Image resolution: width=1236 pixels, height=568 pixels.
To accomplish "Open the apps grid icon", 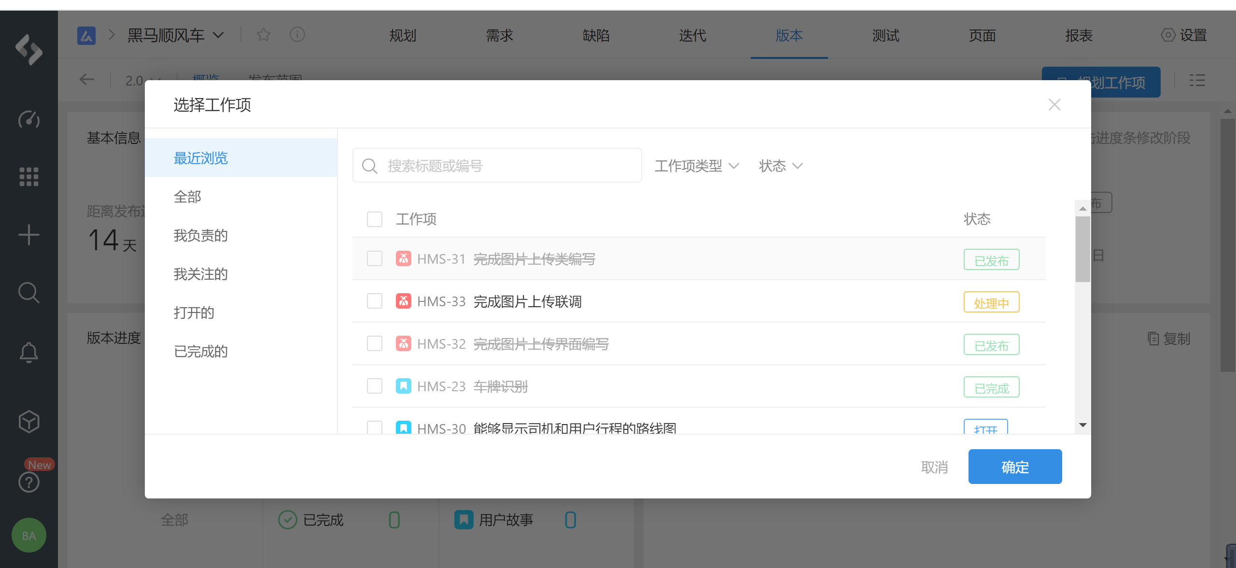I will [x=28, y=177].
